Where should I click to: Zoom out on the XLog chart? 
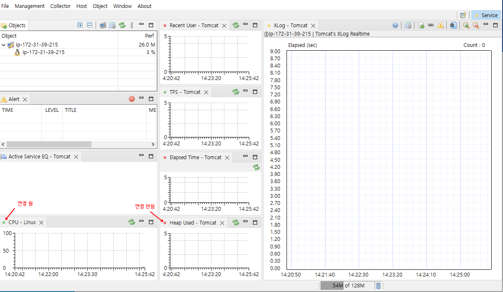tap(476, 25)
